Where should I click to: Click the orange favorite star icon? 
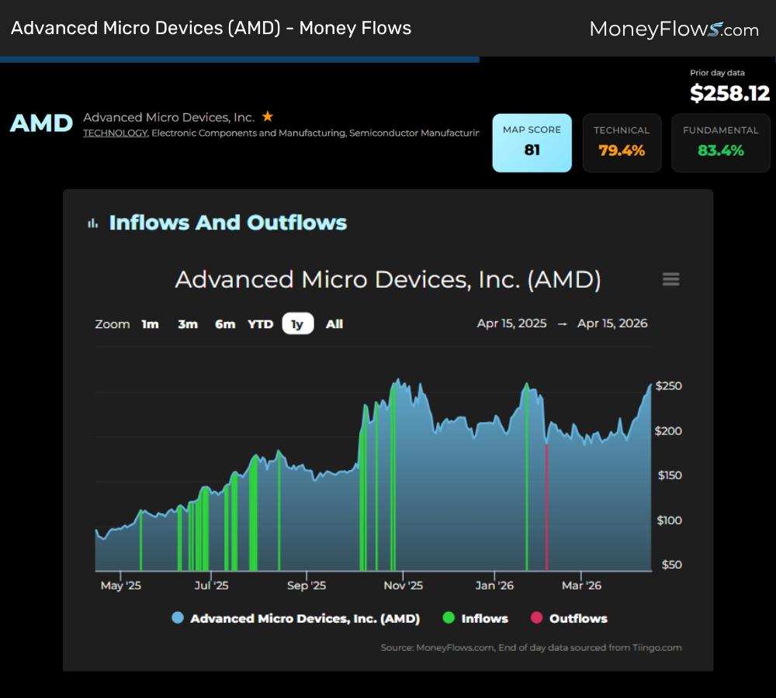click(x=268, y=116)
